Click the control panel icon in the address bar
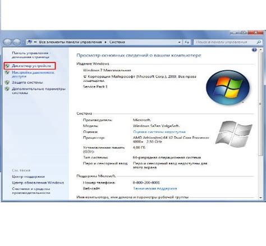The height and width of the screenshot is (246, 266). pos(30,42)
